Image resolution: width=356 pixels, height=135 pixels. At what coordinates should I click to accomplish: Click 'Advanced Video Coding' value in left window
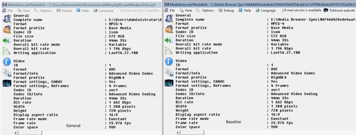tap(132, 94)
